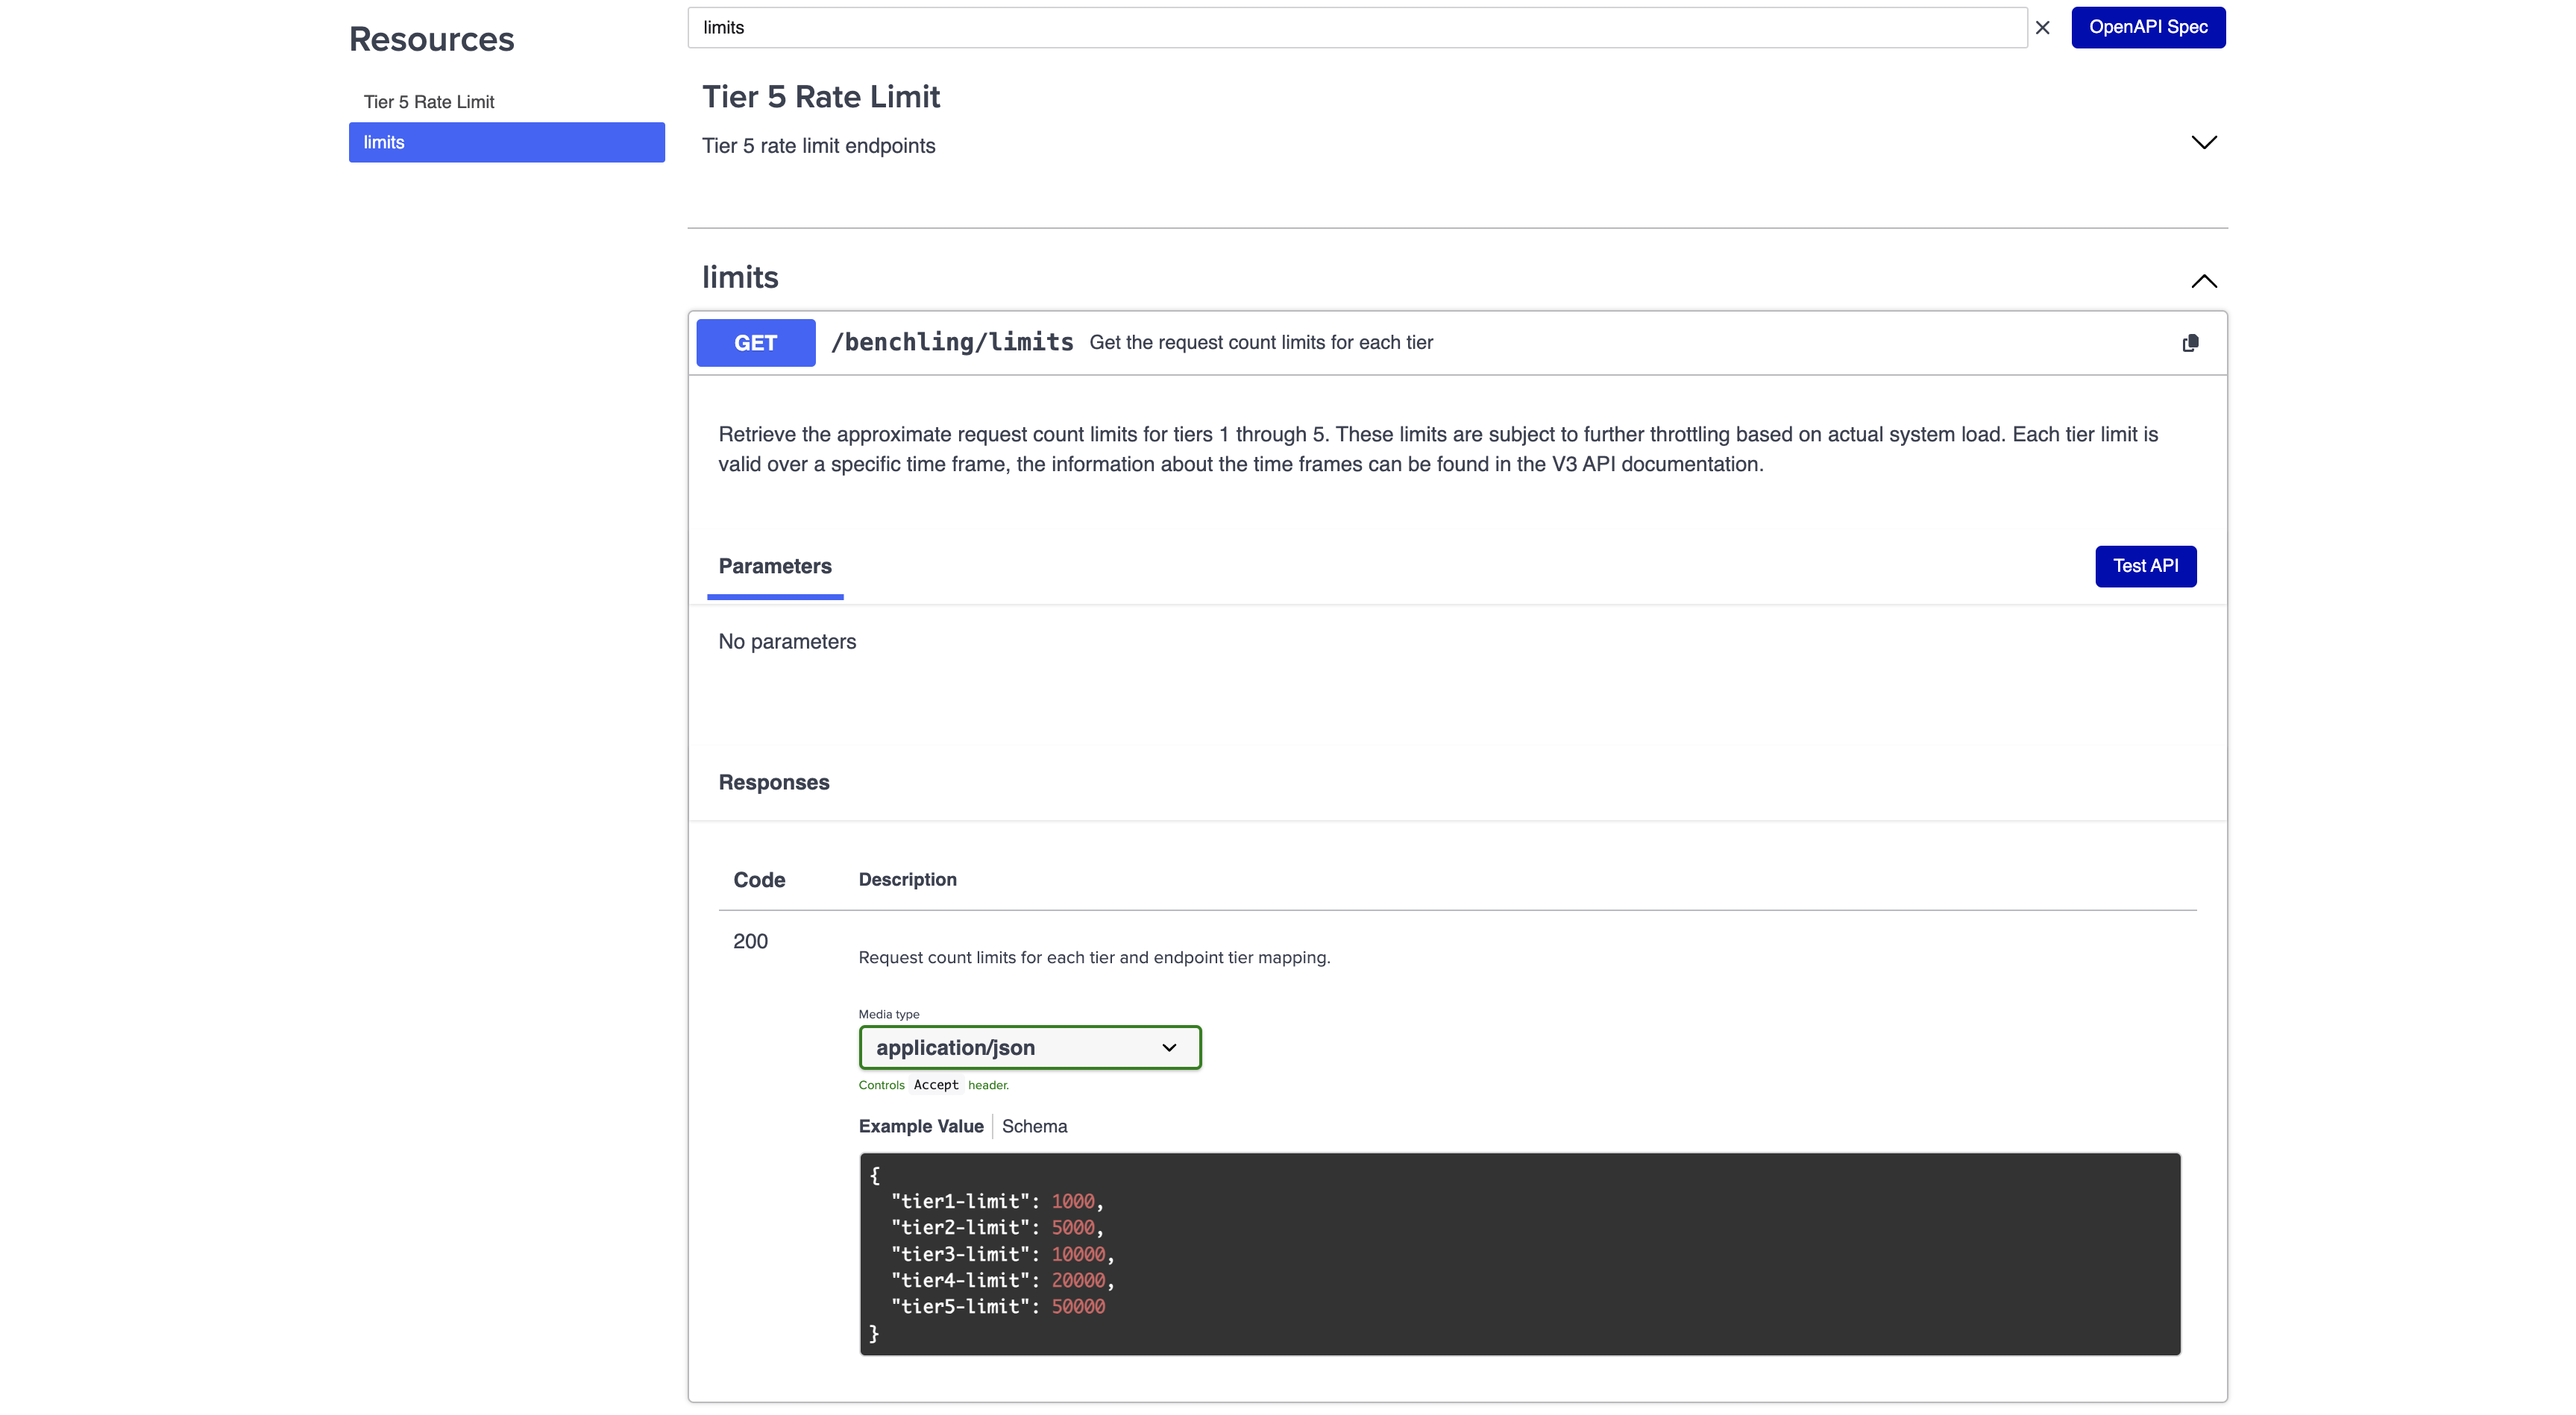This screenshot has width=2576, height=1415.
Task: Click the Tier 5 Rate Limit heading
Action: tap(821, 96)
